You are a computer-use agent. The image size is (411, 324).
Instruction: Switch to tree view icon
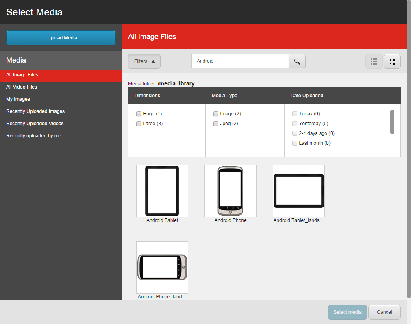pos(392,61)
